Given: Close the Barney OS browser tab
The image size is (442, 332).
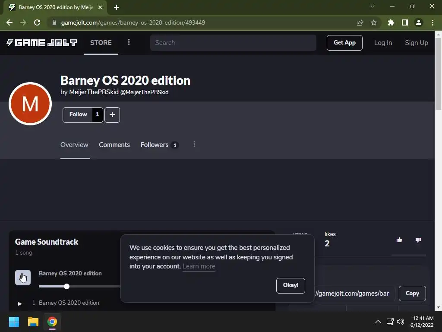Looking at the screenshot, I should (x=100, y=7).
